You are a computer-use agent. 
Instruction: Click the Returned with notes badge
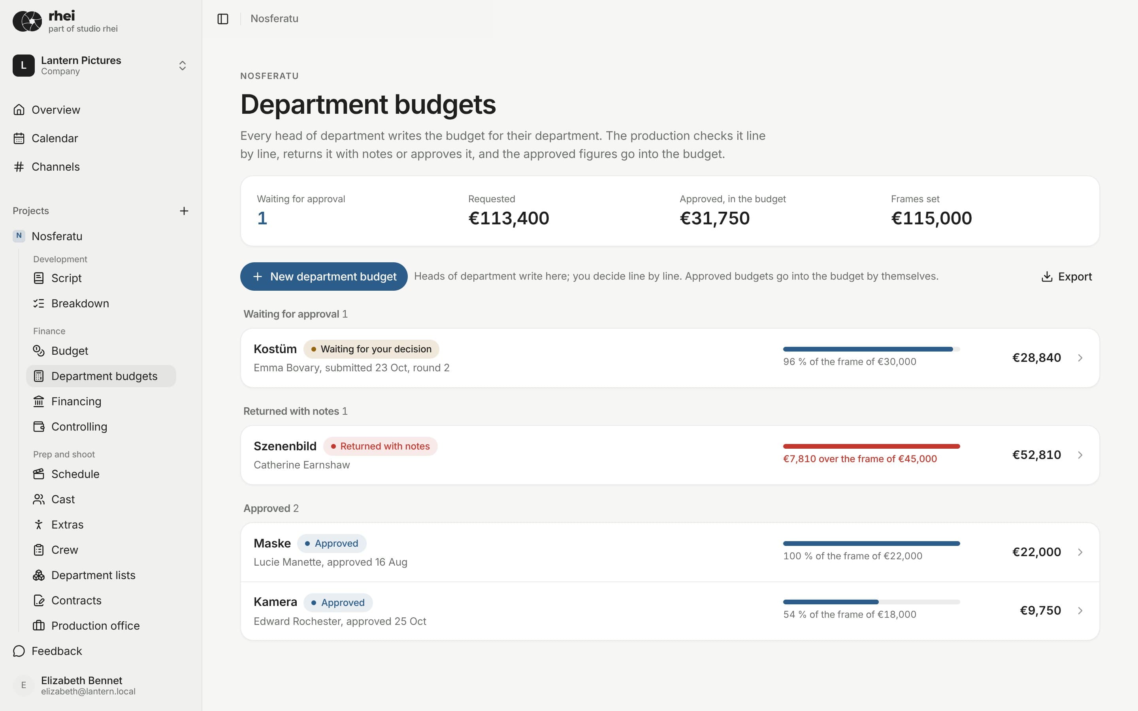point(380,446)
